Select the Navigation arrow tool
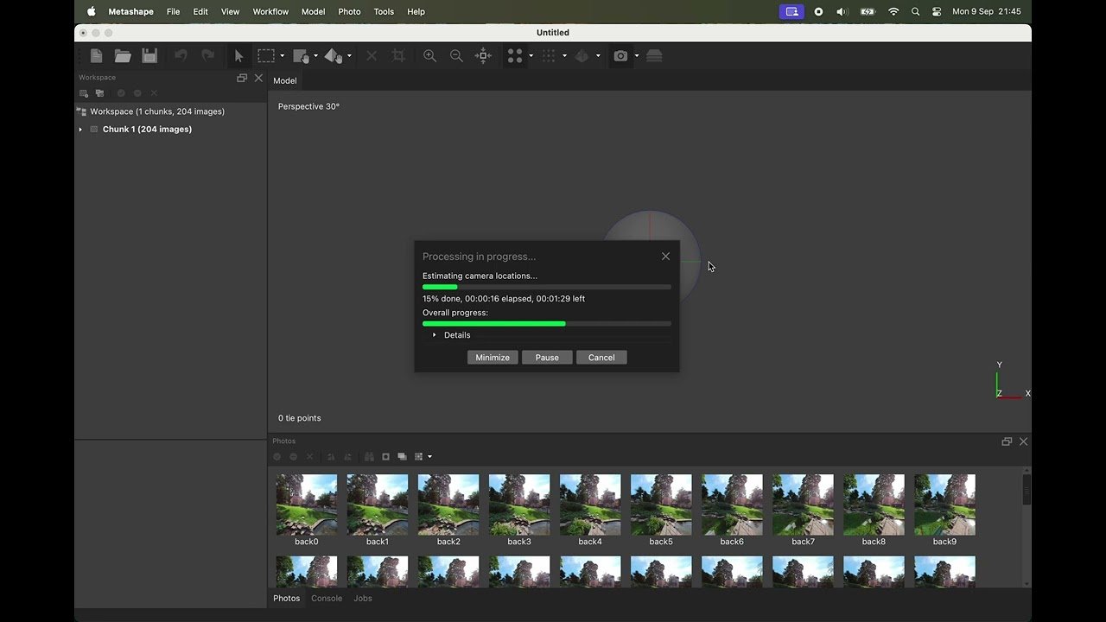 pos(239,56)
